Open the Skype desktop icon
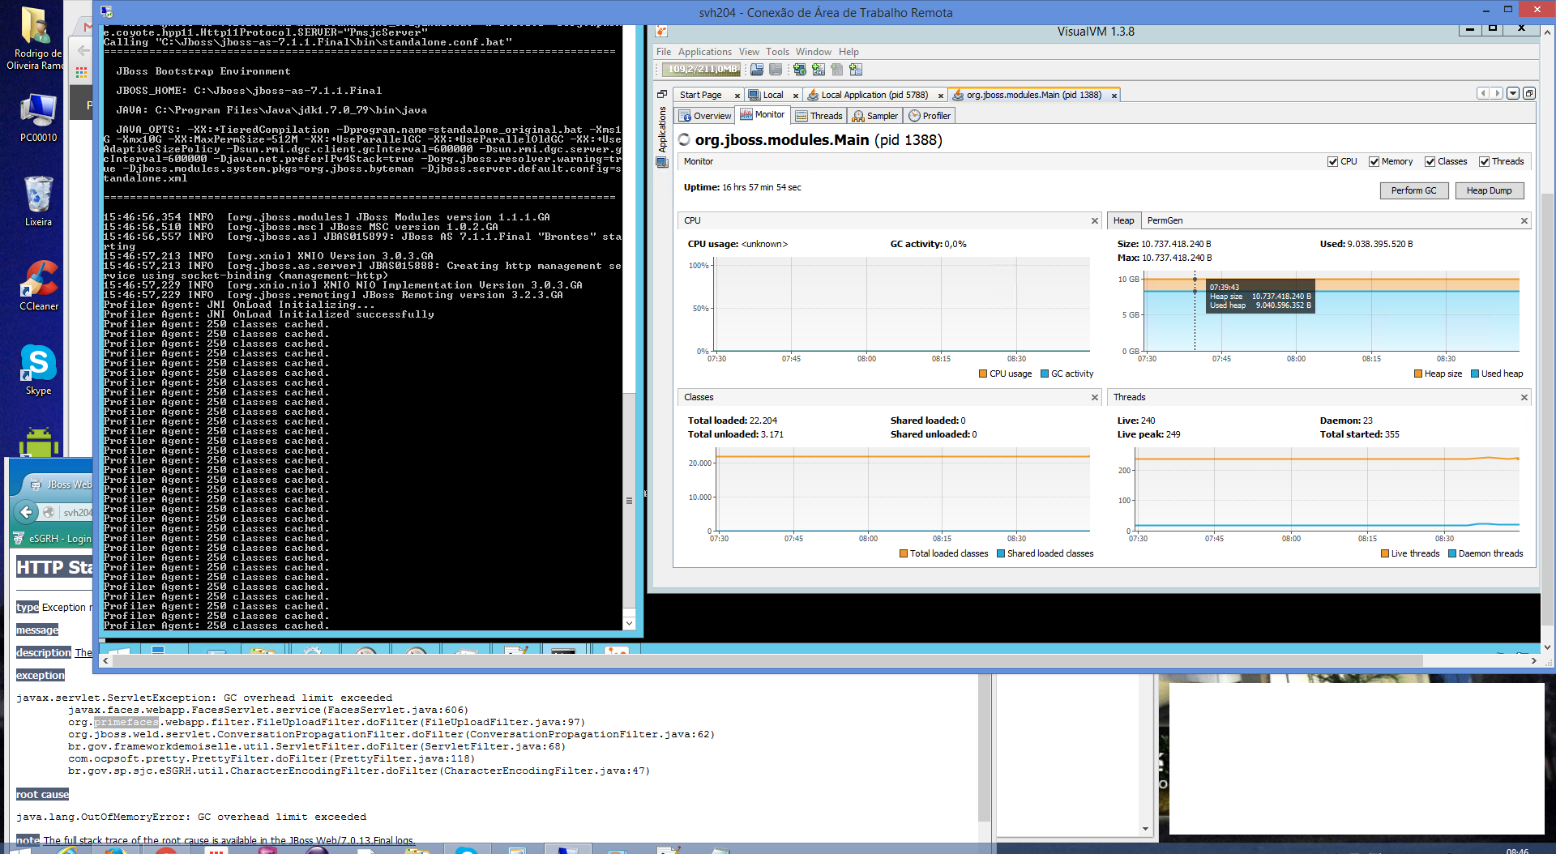 (x=38, y=369)
